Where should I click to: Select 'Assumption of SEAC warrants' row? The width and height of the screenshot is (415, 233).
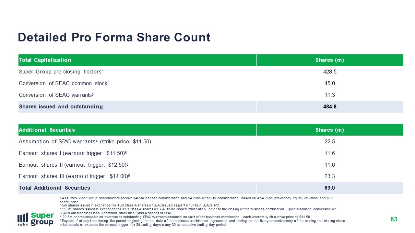coord(211,142)
